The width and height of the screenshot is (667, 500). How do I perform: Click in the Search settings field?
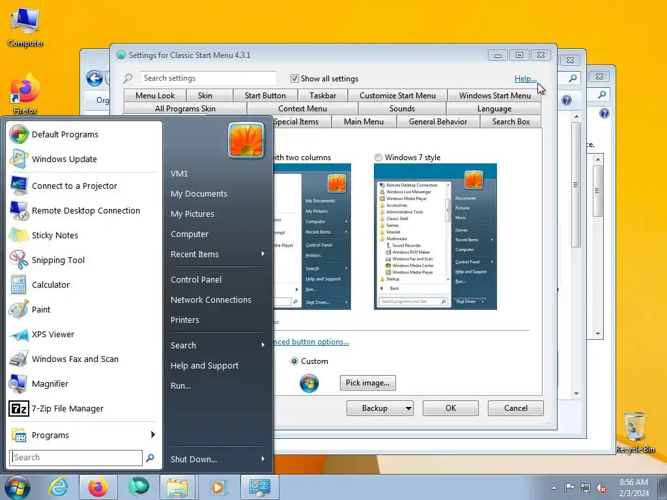(208, 78)
